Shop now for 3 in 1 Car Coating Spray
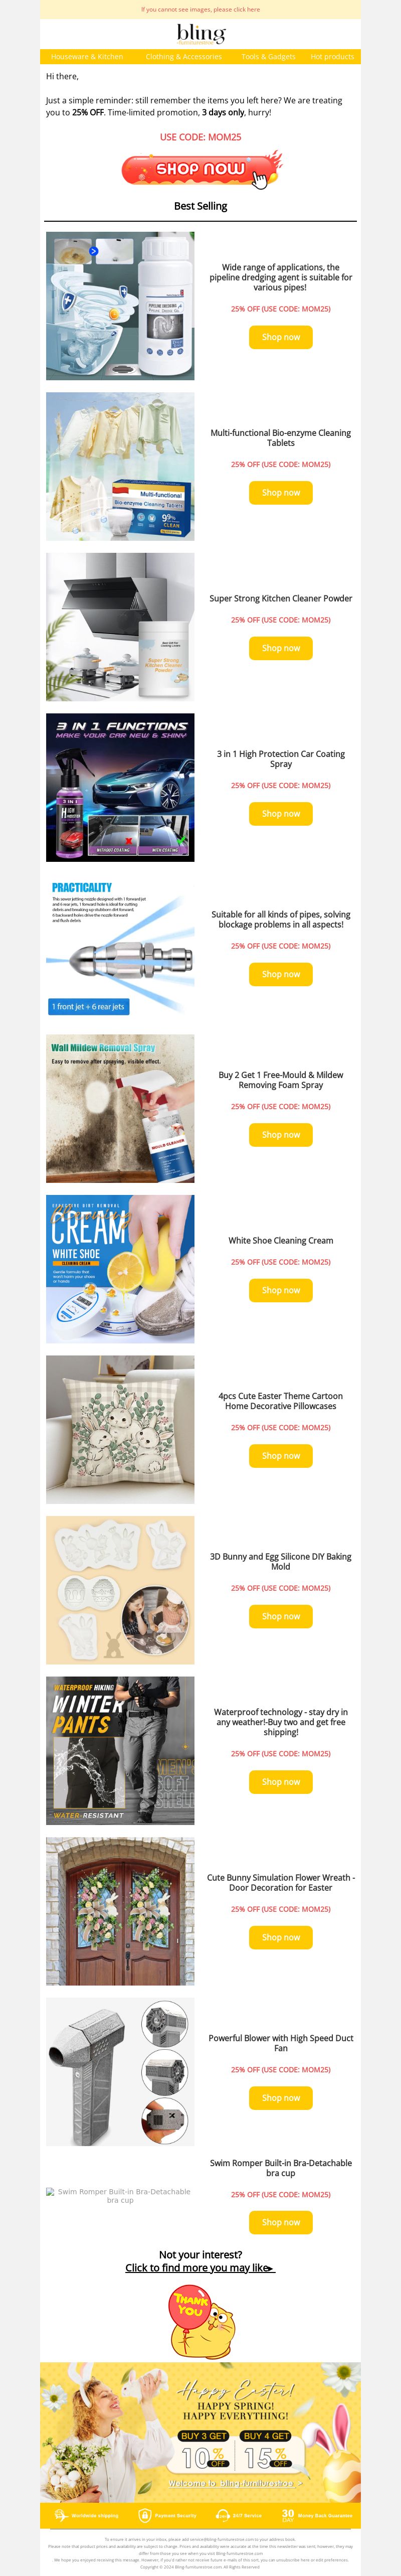Image resolution: width=401 pixels, height=2576 pixels. coord(281,814)
